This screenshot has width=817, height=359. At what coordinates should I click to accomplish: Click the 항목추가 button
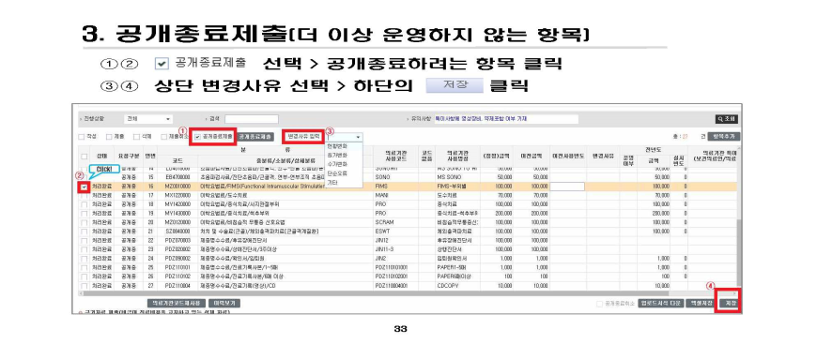(x=724, y=137)
